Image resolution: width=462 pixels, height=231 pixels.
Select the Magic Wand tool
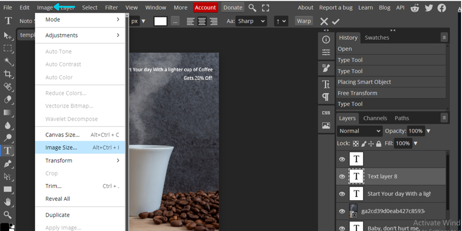pos(7,61)
